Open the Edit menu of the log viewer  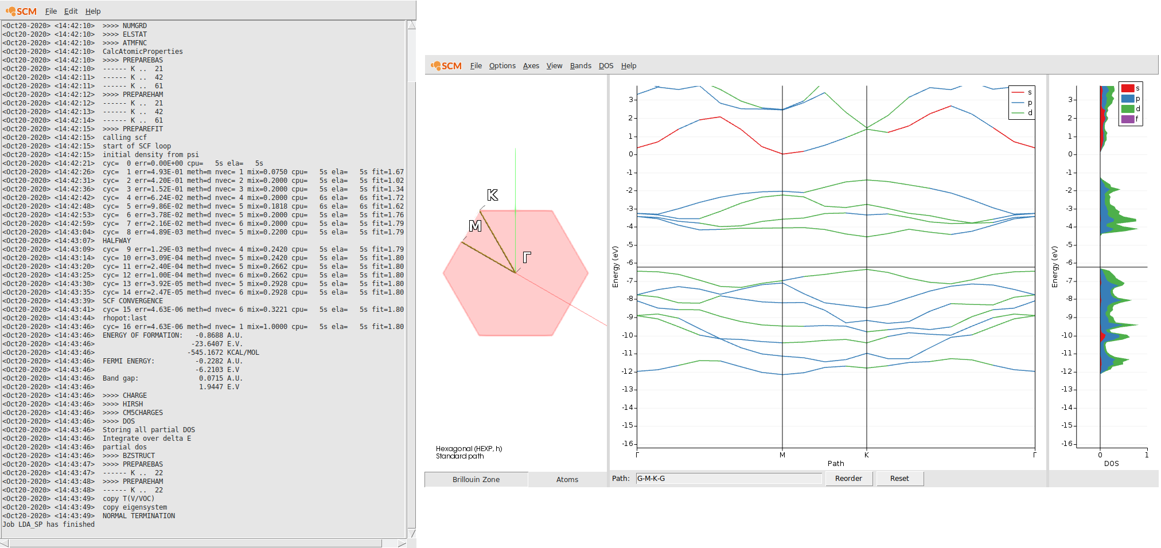(71, 11)
